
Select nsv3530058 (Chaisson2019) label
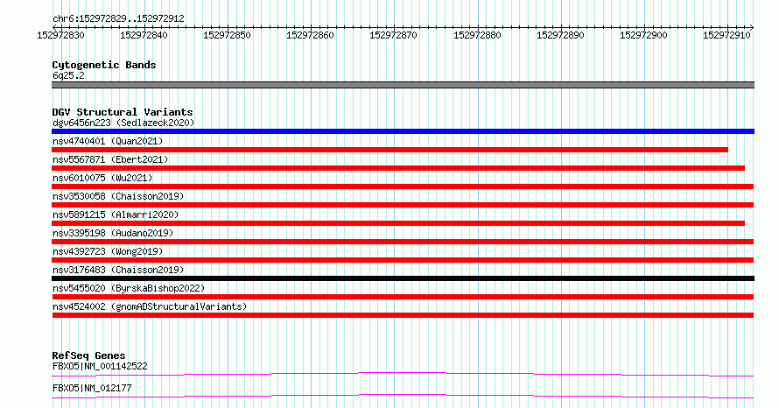click(x=118, y=196)
